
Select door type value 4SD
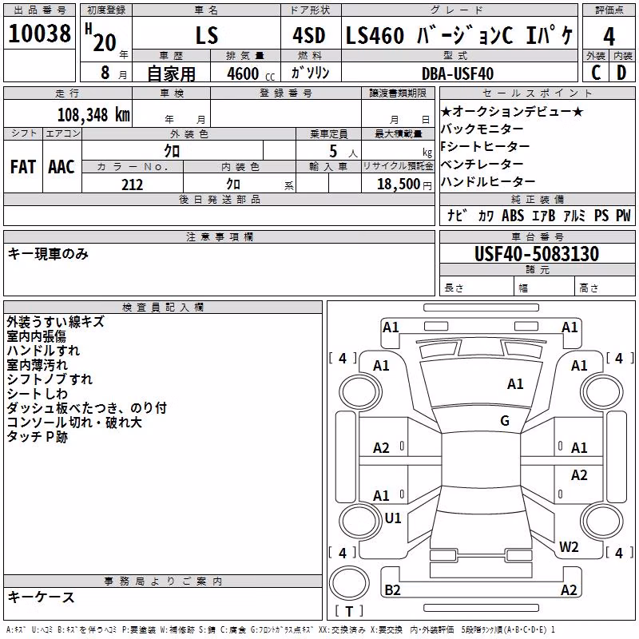(309, 35)
